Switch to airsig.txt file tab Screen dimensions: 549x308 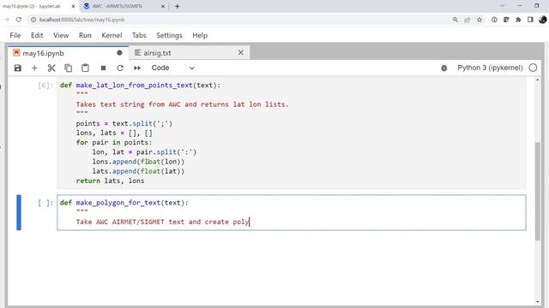[x=189, y=53]
